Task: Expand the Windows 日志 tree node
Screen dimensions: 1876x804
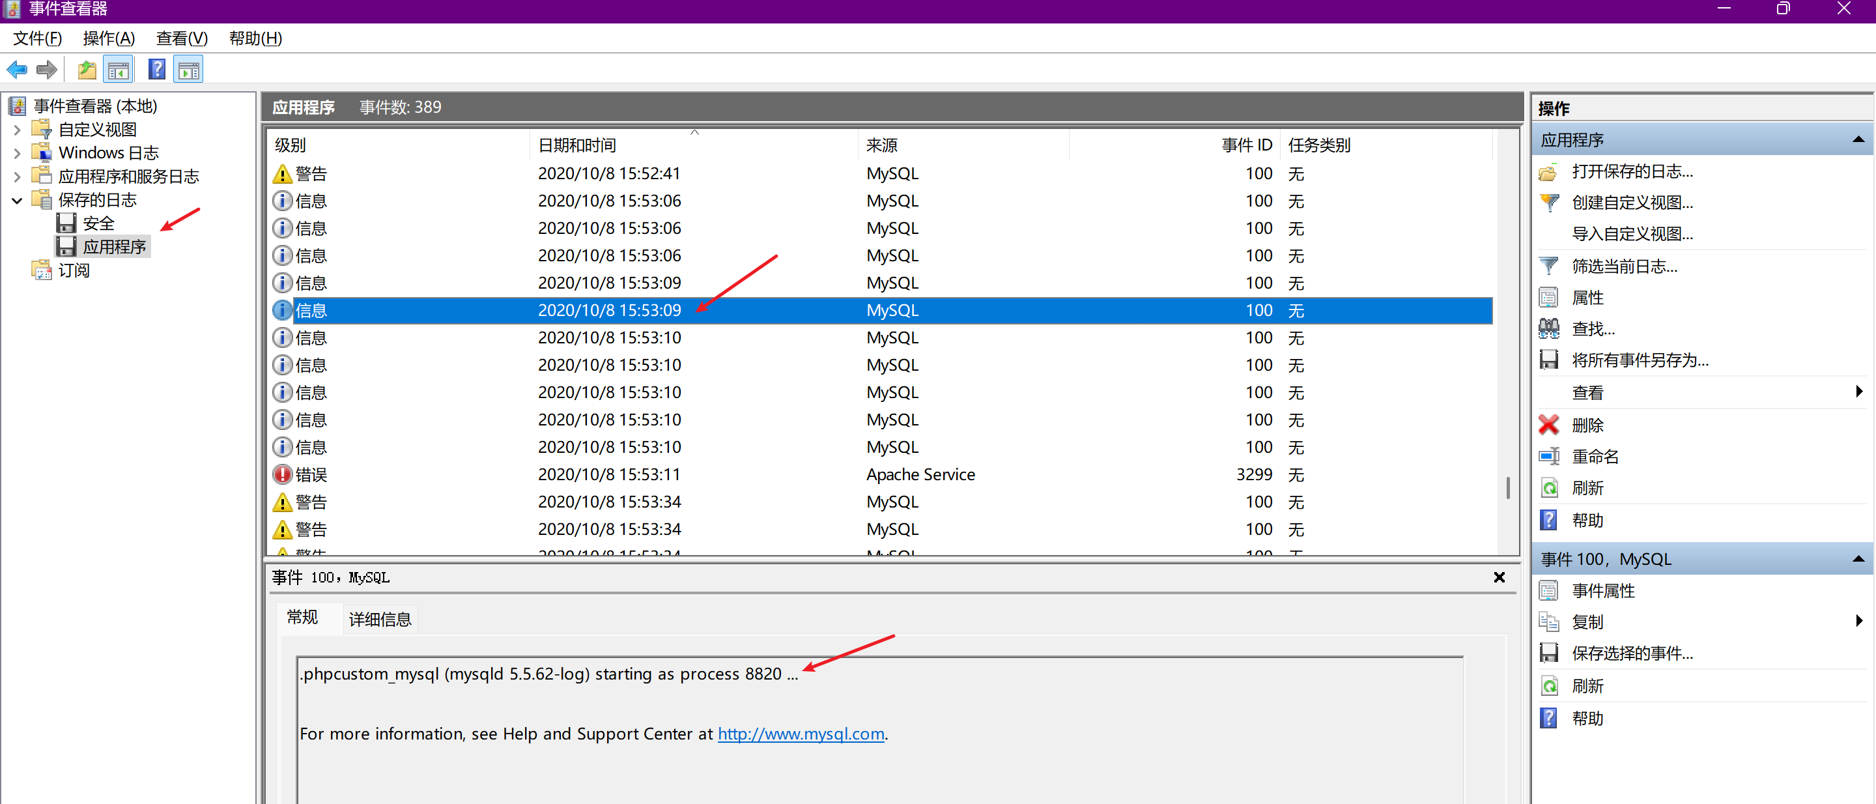Action: coord(18,154)
